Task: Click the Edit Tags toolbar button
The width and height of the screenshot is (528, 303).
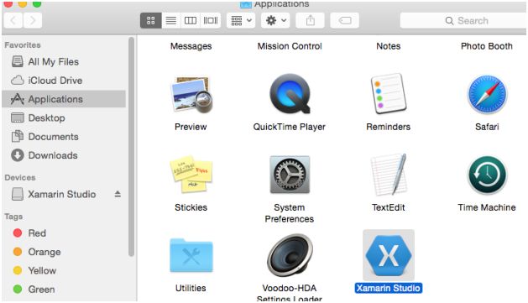Action: pyautogui.click(x=345, y=20)
